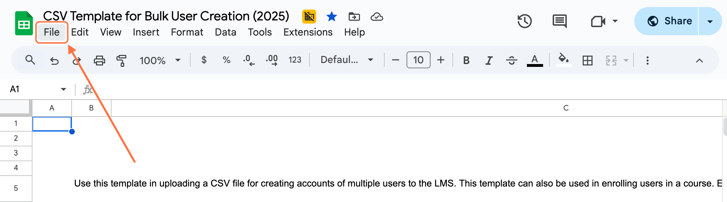
Task: Toggle strikethrough formatting
Action: click(511, 61)
